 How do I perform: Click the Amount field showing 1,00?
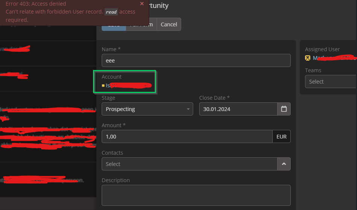click(x=187, y=137)
